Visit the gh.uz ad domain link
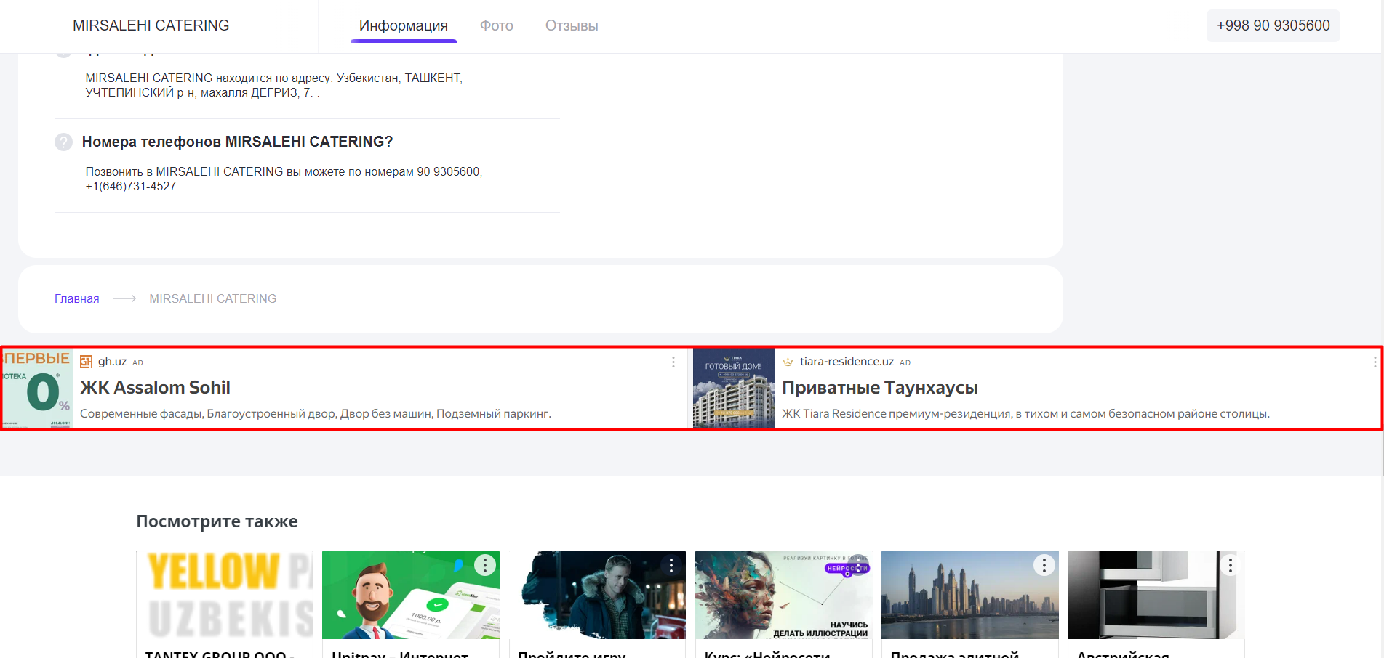 (x=113, y=362)
